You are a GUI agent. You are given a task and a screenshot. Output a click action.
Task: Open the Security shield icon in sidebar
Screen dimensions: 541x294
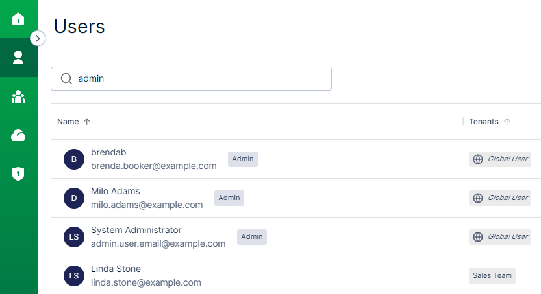18,174
